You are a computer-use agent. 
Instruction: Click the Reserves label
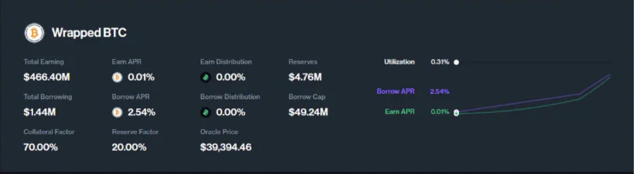(x=303, y=62)
